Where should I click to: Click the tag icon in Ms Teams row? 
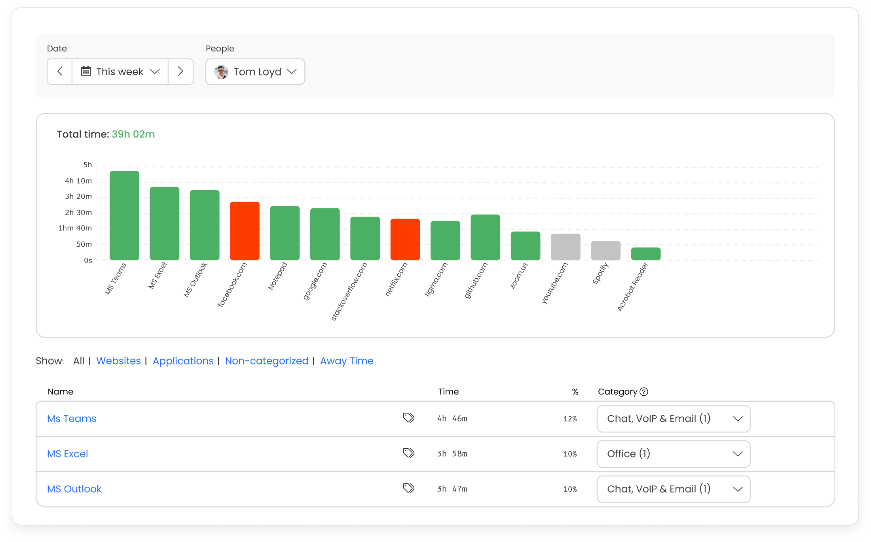408,418
